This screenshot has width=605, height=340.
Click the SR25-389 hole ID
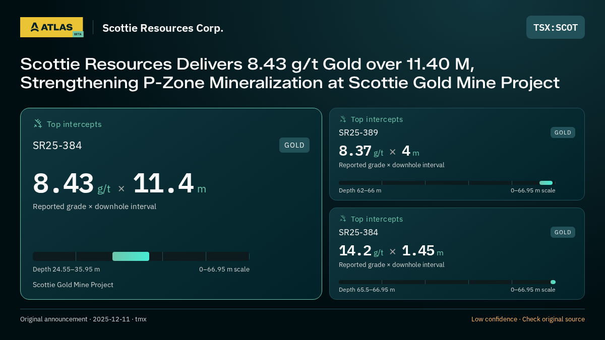[358, 132]
